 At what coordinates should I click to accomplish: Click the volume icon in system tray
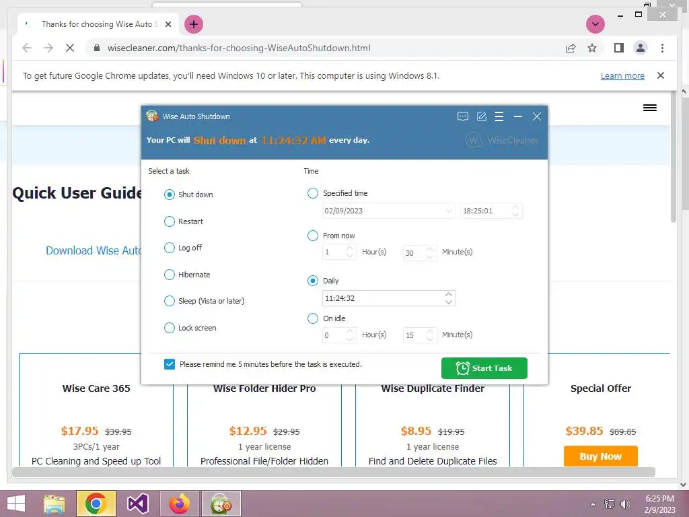coord(625,504)
